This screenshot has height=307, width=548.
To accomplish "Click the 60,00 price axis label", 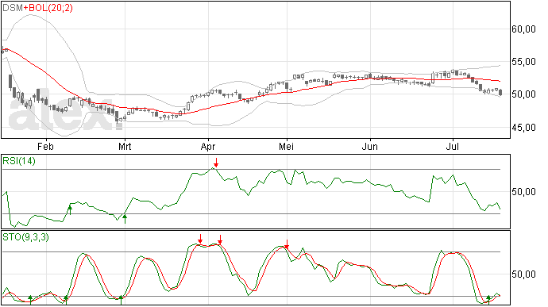I will 523,29.
